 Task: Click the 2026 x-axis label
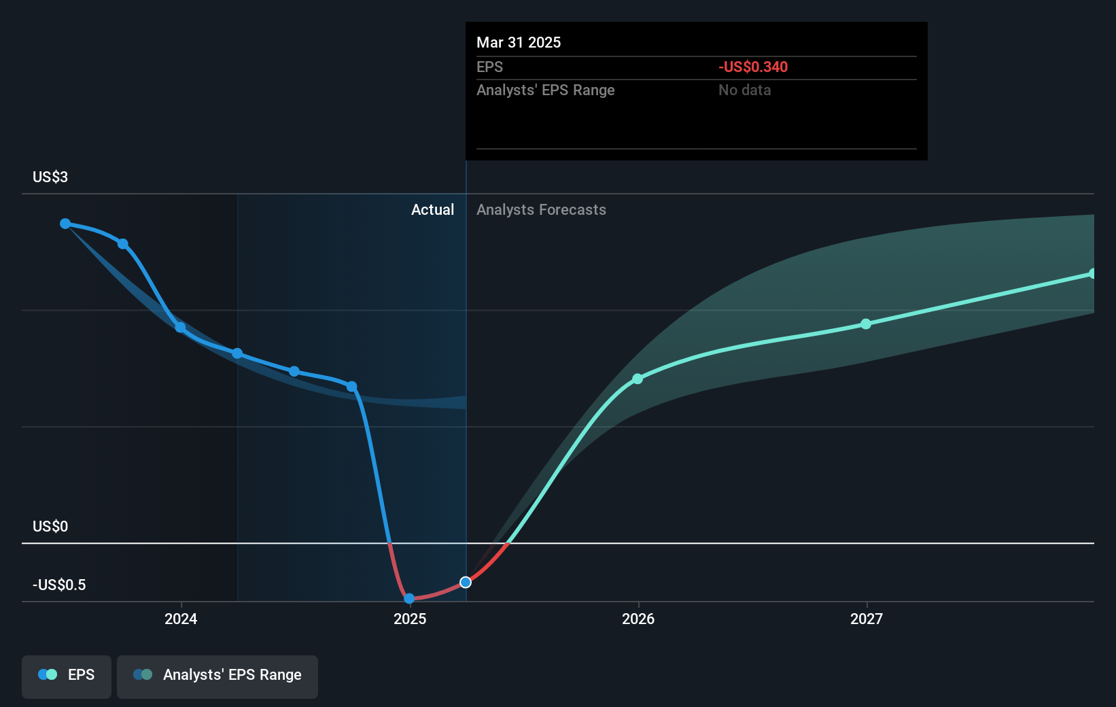[638, 619]
